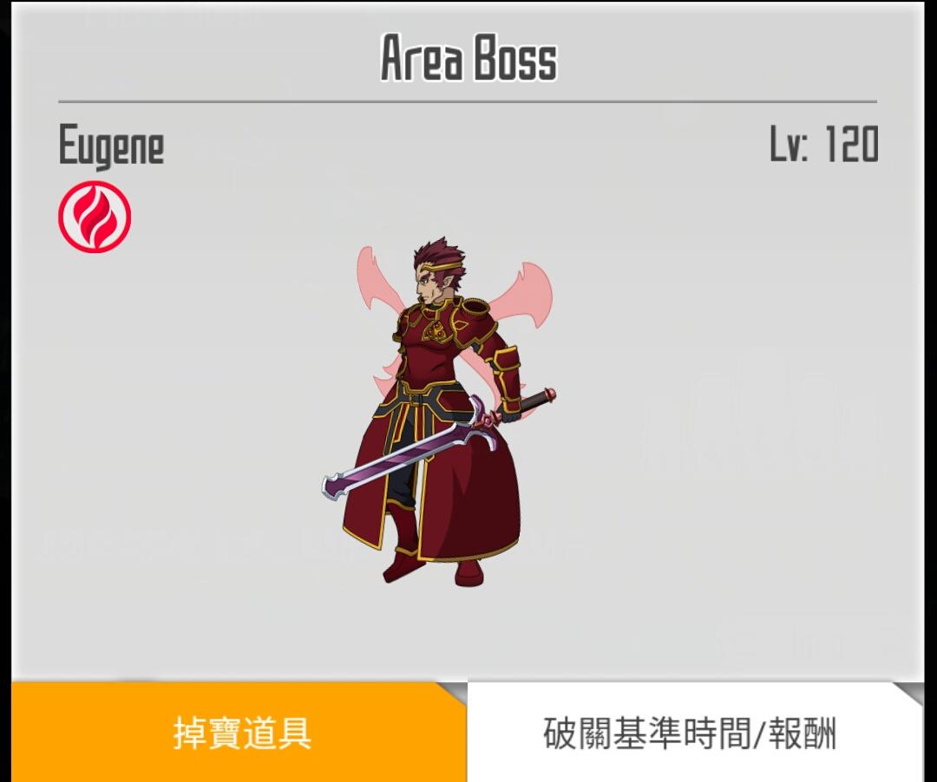Click the red fire element icon
Screen dimensions: 937x782
pos(95,217)
